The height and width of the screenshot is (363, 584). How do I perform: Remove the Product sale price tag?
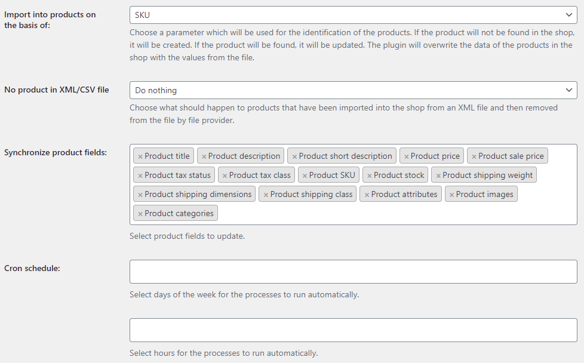pos(474,157)
